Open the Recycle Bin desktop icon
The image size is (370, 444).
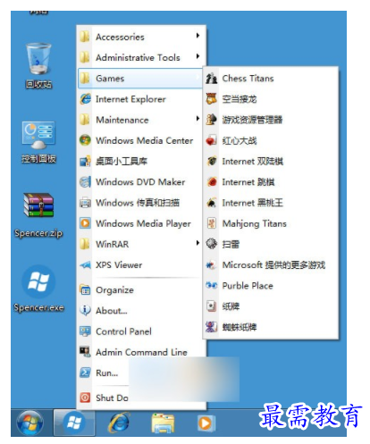38,65
